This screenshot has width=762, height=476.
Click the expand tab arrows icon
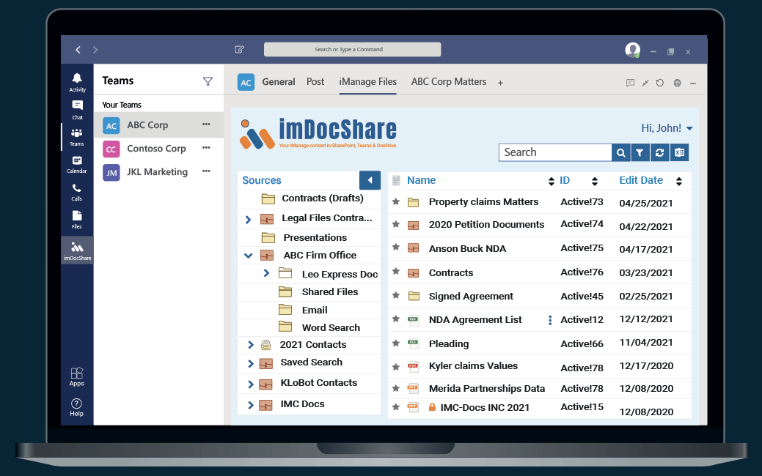click(x=645, y=83)
